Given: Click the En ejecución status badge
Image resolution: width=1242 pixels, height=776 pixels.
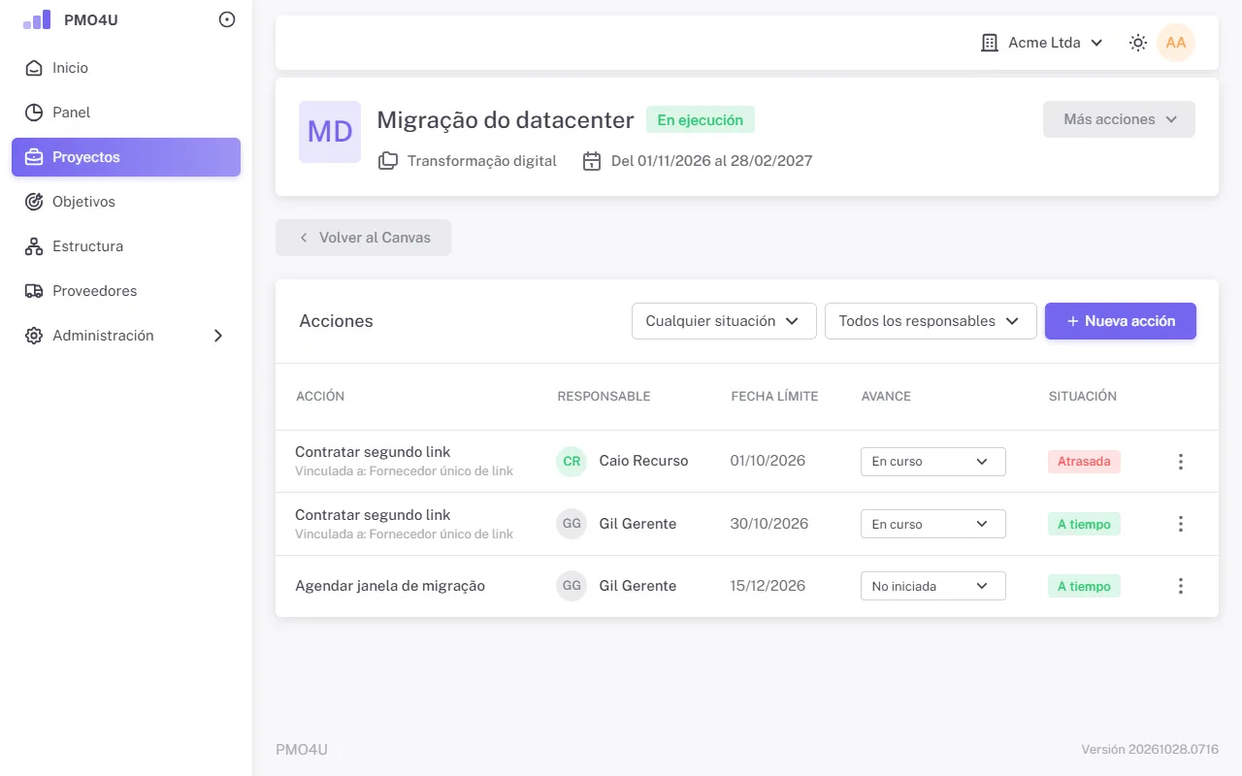Looking at the screenshot, I should [x=701, y=120].
